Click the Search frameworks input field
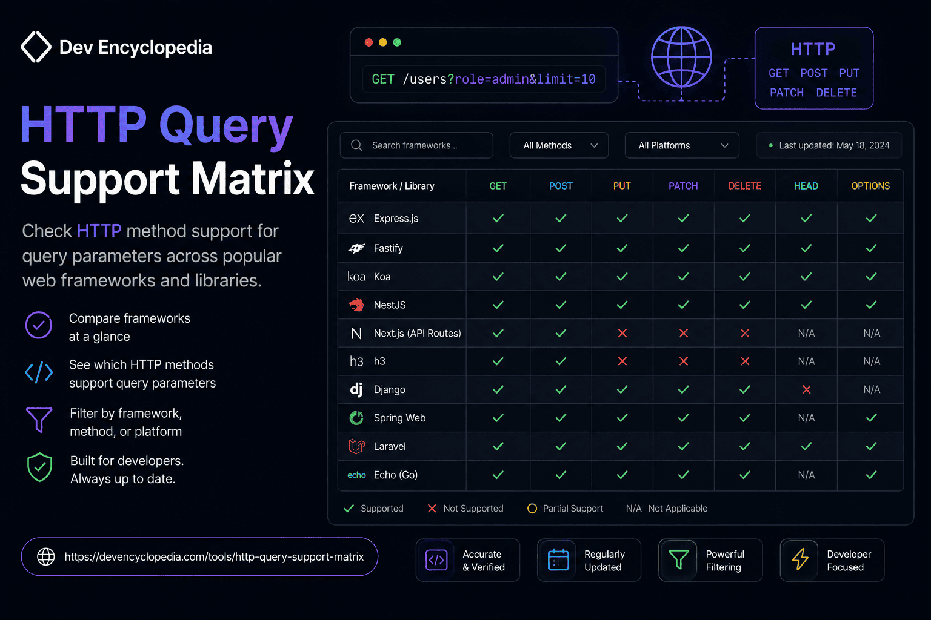 click(416, 145)
